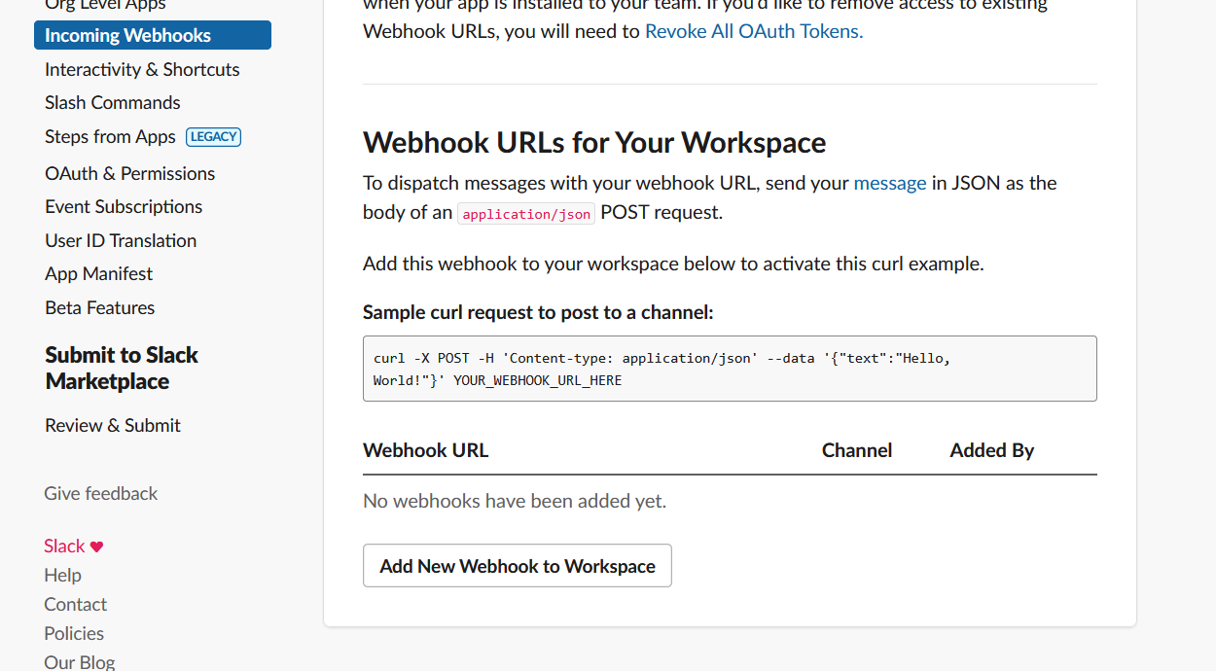View the App Manifest page
The image size is (1216, 671).
pos(98,274)
